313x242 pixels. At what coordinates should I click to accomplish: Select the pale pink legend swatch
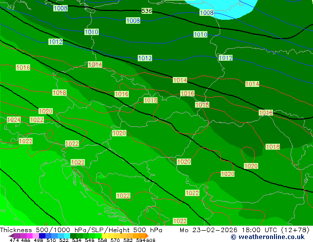pyautogui.click(x=36, y=236)
